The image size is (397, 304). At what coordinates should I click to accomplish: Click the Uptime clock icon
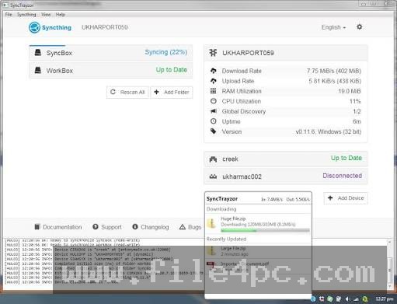213,121
